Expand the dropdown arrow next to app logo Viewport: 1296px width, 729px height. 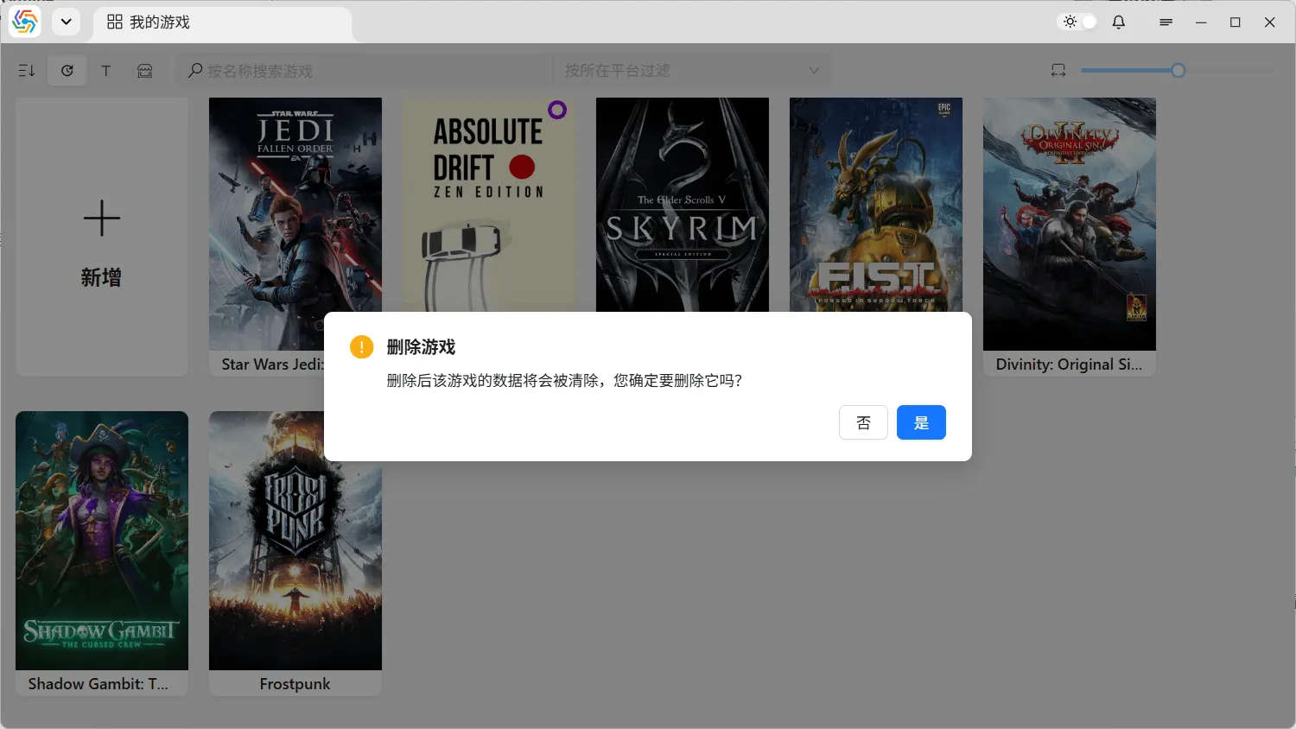coord(66,22)
